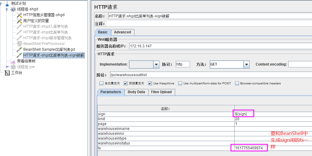312x156 pixels.
Task: Click the 察看结果树 listener icon
Action: [13, 61]
